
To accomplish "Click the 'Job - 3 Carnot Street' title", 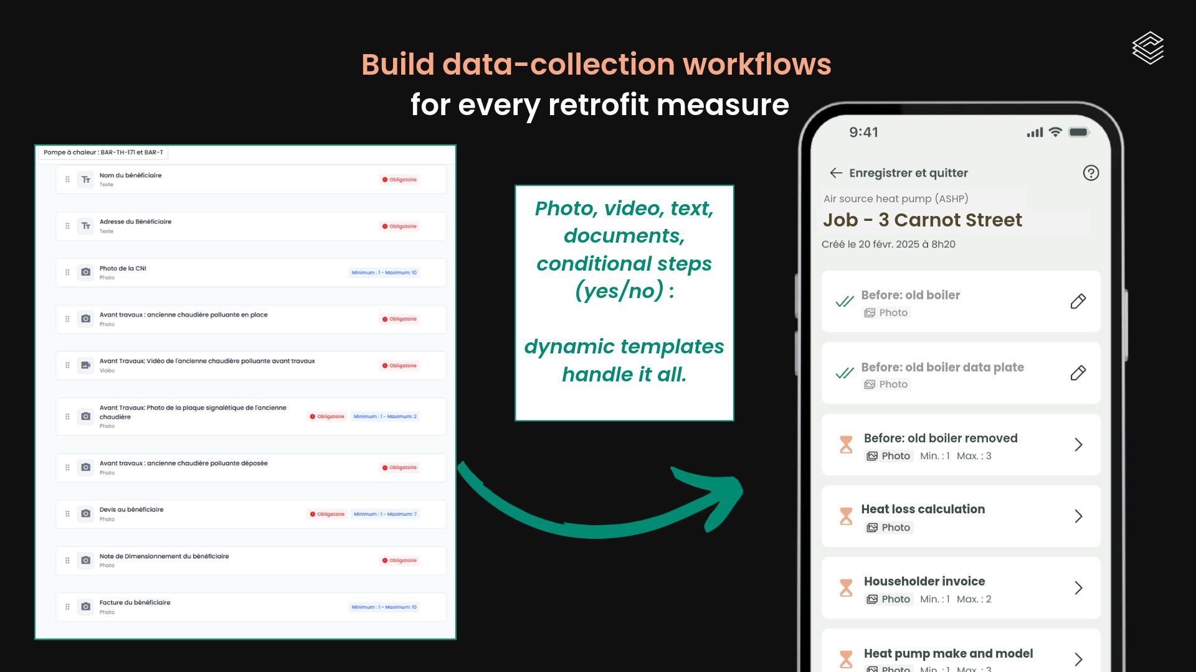I will pos(922,220).
